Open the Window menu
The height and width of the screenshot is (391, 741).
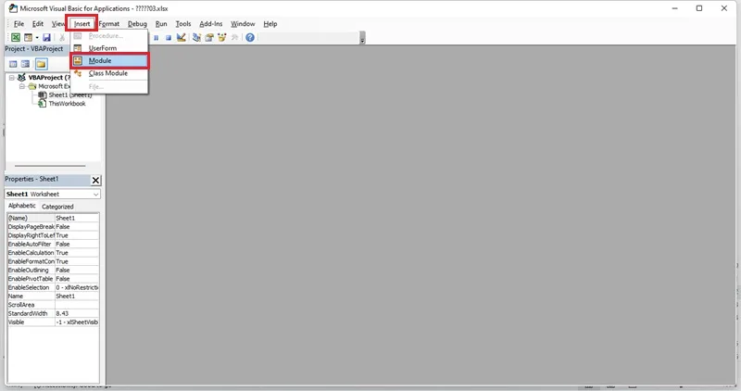point(243,24)
